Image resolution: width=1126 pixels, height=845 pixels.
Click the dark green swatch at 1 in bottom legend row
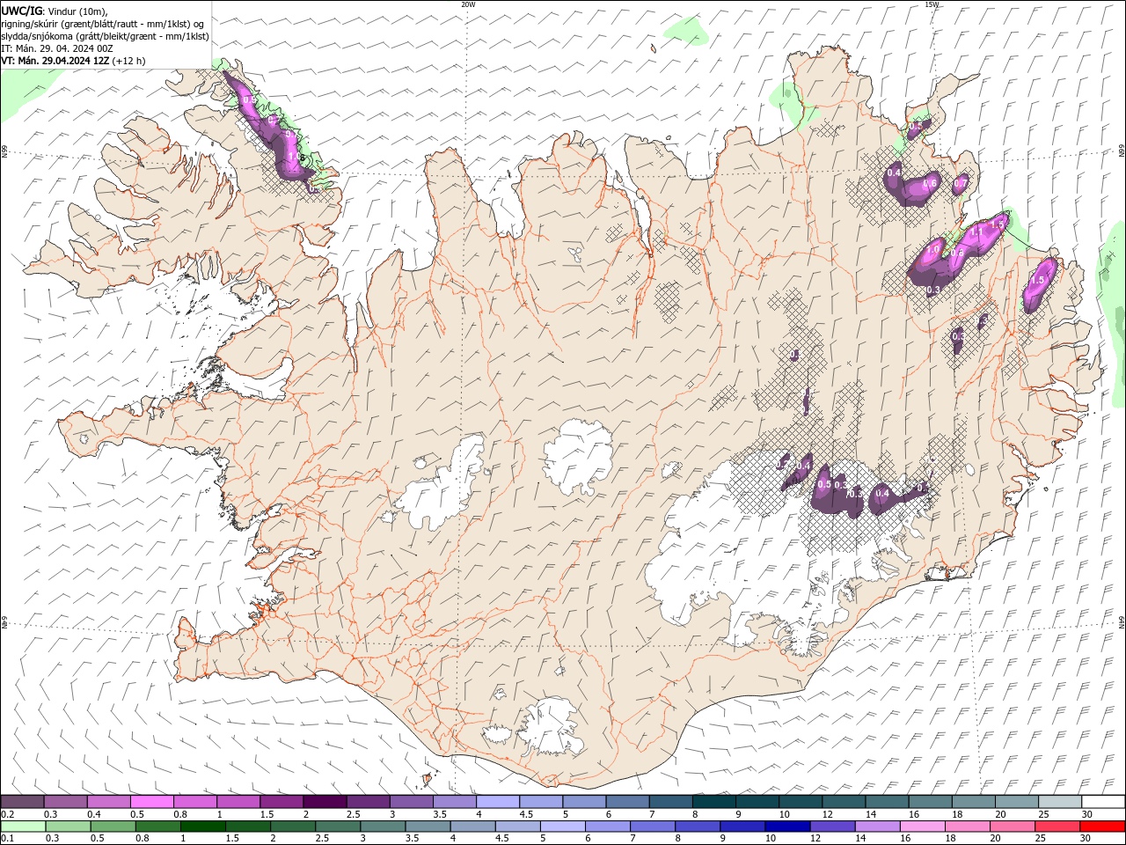click(x=202, y=827)
